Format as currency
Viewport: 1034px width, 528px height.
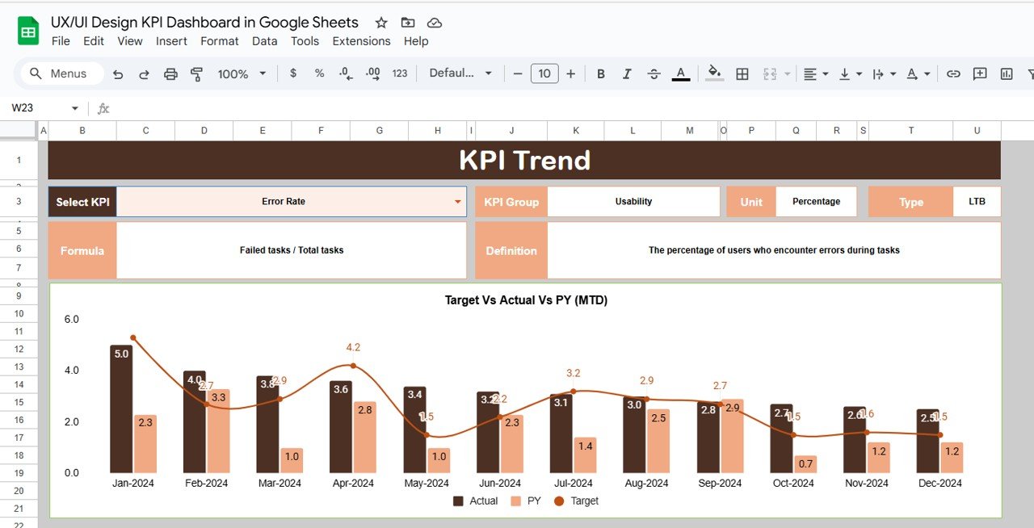pos(292,73)
